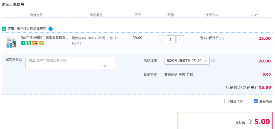Click the shipping fee value 0.00

coord(267,74)
